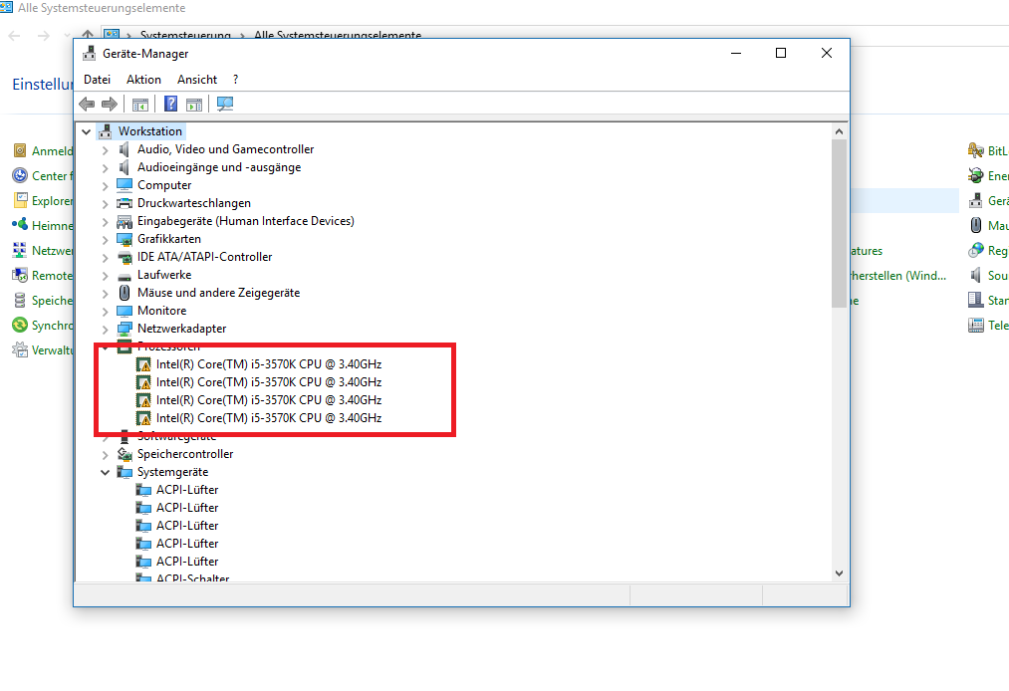Click the warning icon of first i5-3570K processor
This screenshot has width=1009, height=691.
(143, 364)
